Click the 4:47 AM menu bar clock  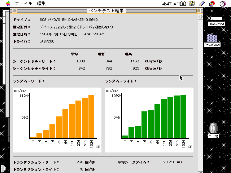click(171, 4)
